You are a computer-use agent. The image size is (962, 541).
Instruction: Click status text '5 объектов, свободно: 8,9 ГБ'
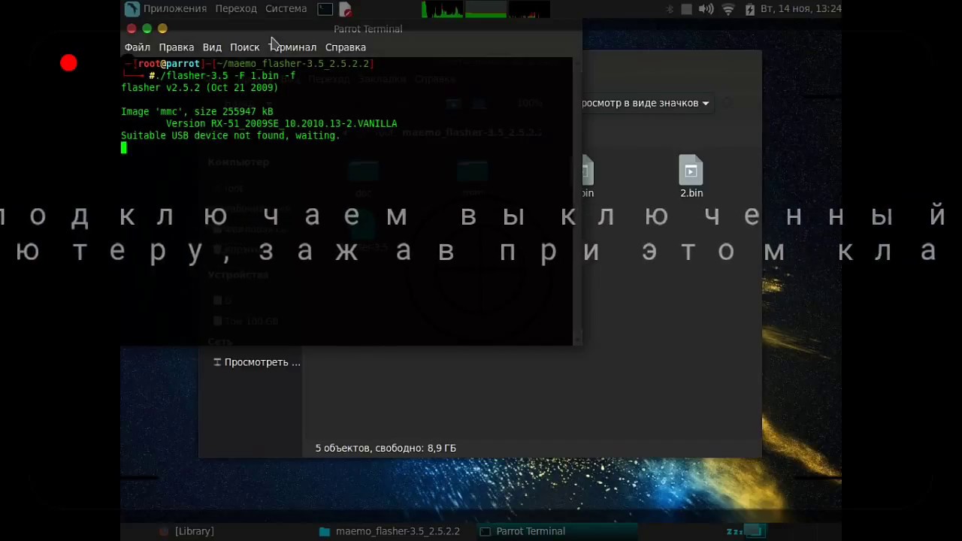pyautogui.click(x=386, y=448)
